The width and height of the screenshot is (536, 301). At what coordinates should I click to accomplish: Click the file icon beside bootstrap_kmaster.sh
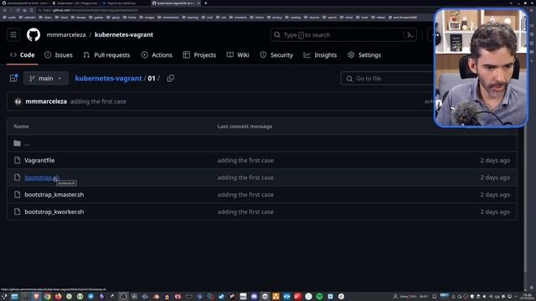[x=17, y=195]
